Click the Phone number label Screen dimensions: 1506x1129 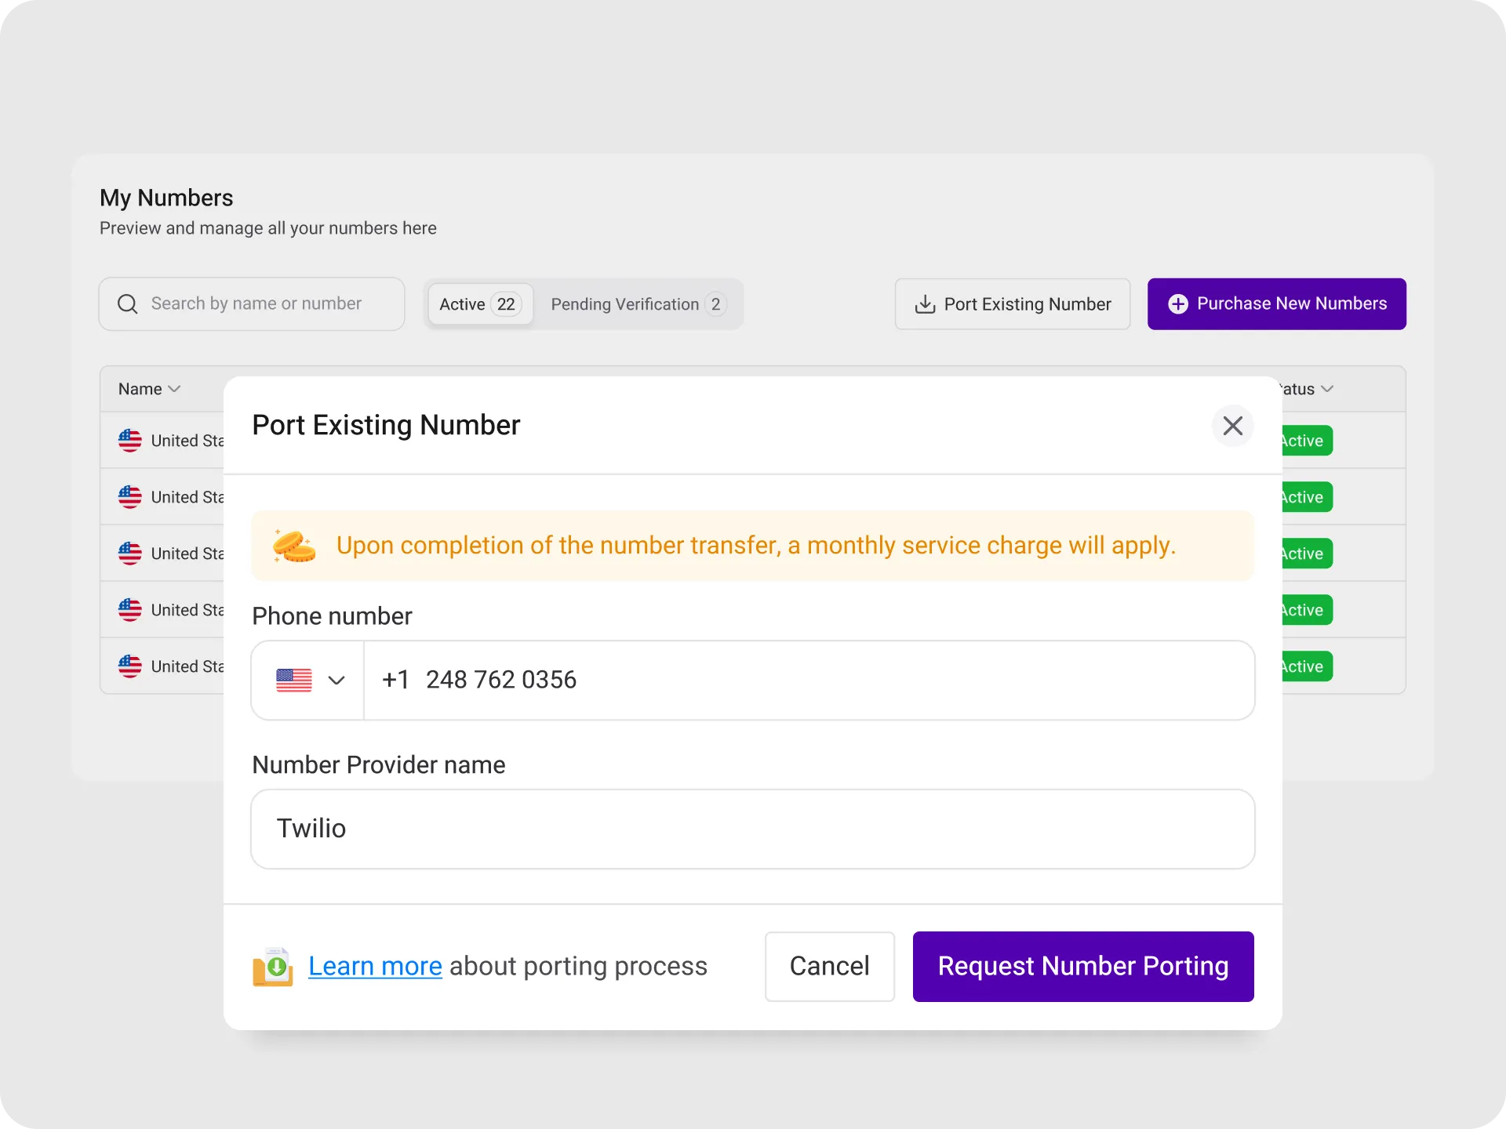pos(332,616)
